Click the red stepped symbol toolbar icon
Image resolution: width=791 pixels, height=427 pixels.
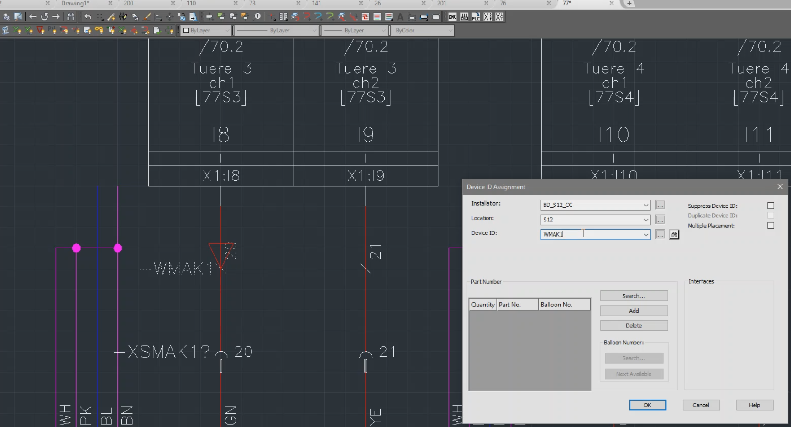tap(365, 16)
